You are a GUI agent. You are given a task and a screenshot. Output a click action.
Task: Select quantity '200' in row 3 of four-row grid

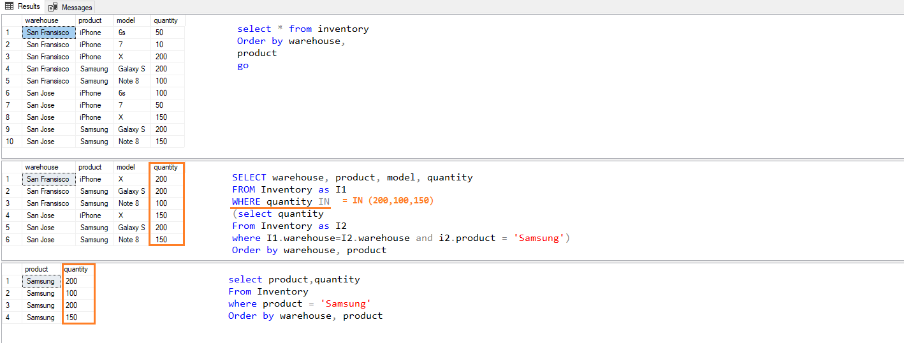[78, 305]
